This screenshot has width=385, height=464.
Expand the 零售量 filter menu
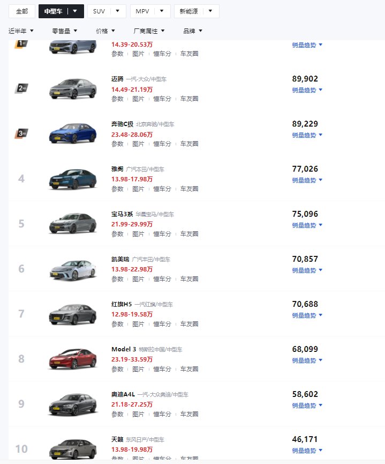click(x=64, y=31)
